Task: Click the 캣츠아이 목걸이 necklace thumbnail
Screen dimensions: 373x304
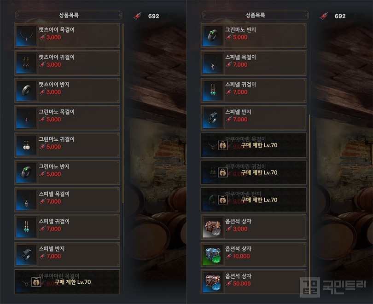Action: point(26,36)
